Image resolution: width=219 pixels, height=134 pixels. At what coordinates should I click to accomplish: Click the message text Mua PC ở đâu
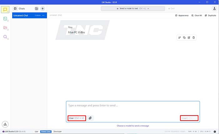click(x=76, y=32)
